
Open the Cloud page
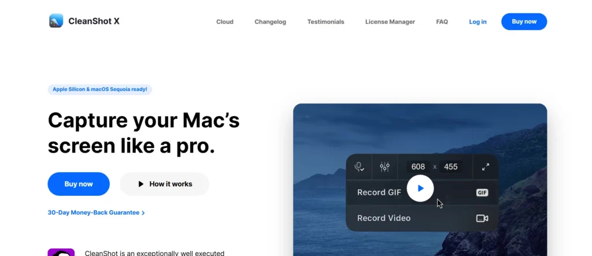click(225, 22)
